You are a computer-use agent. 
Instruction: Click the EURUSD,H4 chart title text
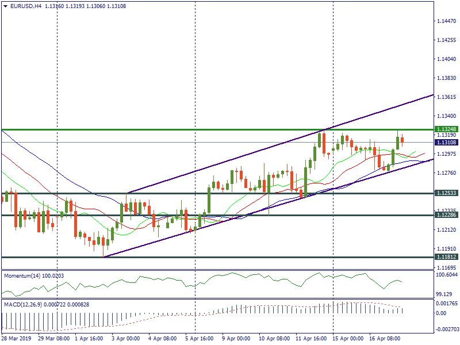(x=25, y=6)
